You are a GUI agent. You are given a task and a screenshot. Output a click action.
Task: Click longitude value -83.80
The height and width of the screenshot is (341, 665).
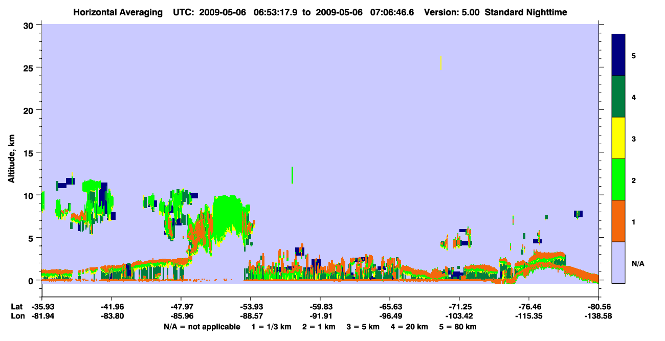point(111,316)
